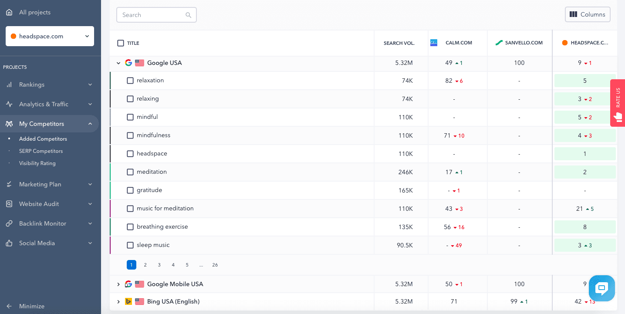Click the Rate Us side tab
Image resolution: width=625 pixels, height=314 pixels.
coord(618,103)
